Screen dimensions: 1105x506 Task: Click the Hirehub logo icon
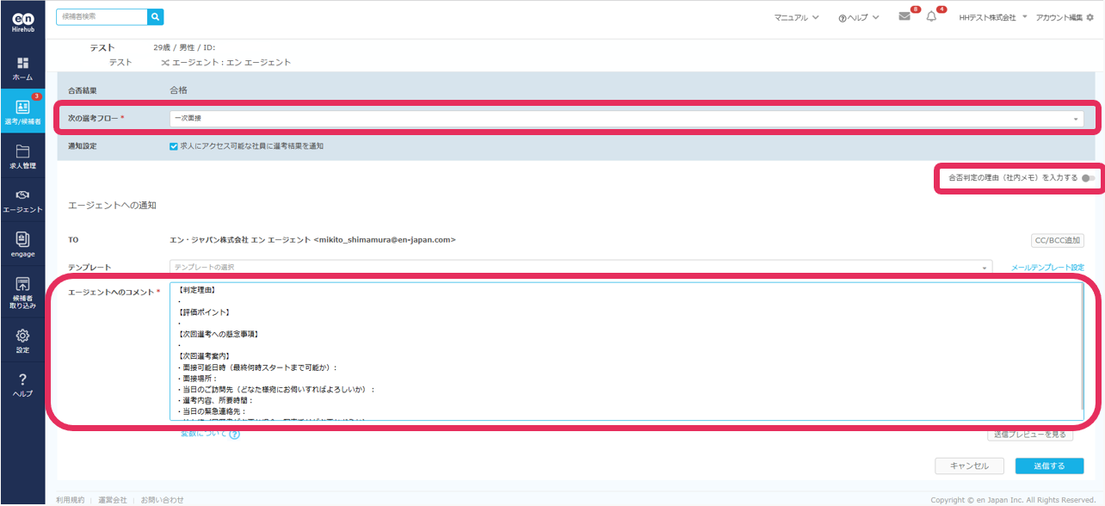pos(22,22)
